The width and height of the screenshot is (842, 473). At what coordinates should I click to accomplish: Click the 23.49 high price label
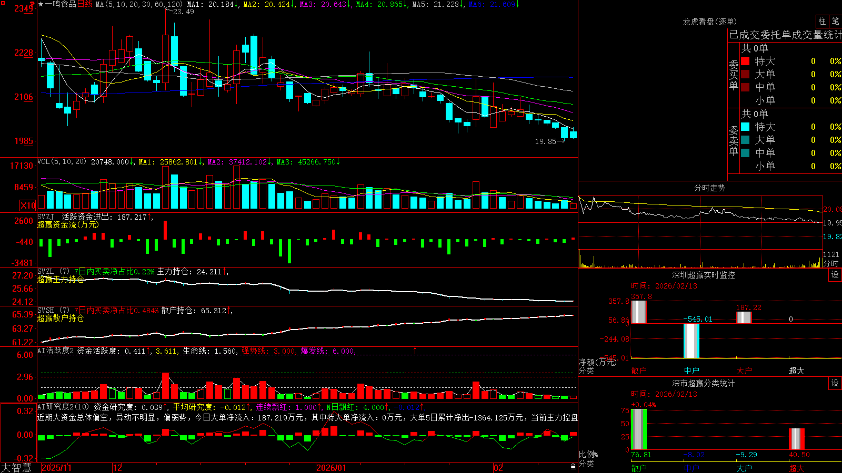(x=183, y=12)
